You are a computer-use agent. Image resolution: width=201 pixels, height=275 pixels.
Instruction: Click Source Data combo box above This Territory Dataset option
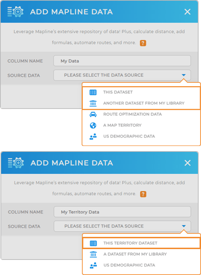click(x=122, y=226)
